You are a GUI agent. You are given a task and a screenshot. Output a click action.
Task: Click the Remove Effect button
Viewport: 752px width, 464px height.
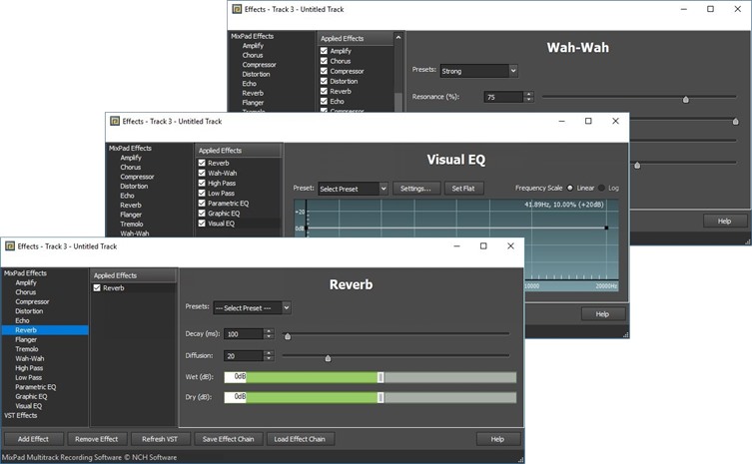coord(97,439)
